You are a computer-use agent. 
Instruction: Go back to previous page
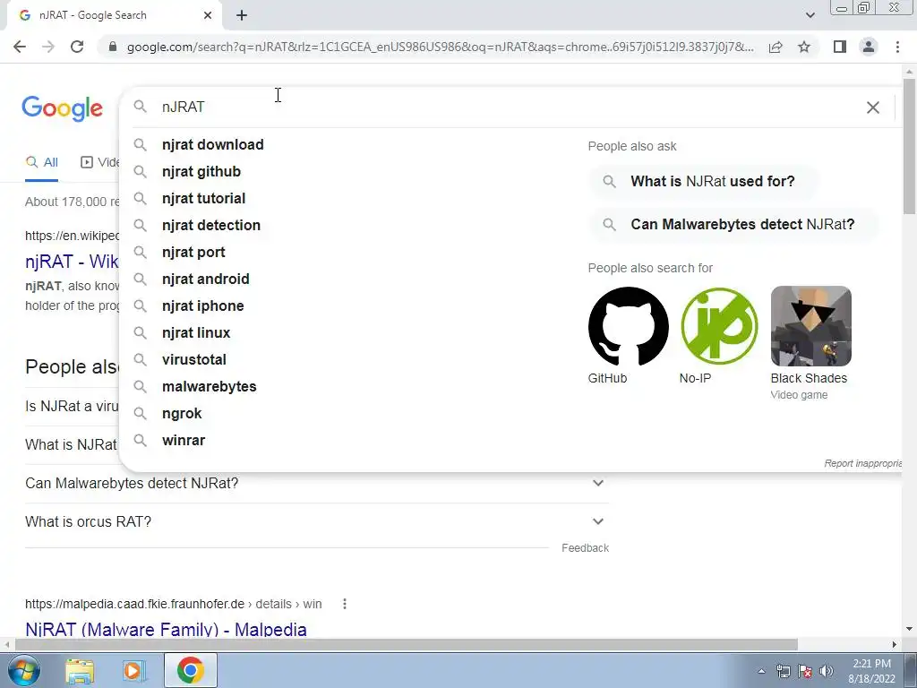(20, 47)
